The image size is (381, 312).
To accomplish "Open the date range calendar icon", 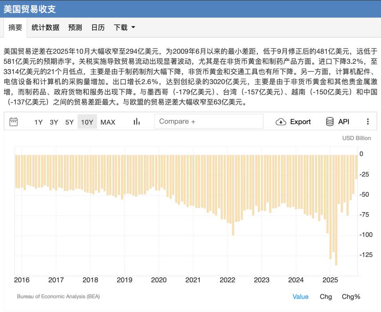I will [x=15, y=121].
